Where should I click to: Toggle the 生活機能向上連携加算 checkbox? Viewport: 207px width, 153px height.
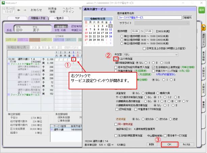tap(153, 67)
